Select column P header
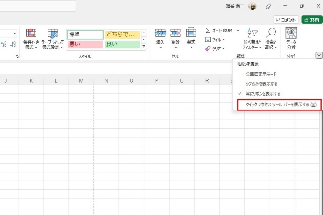 point(157,80)
